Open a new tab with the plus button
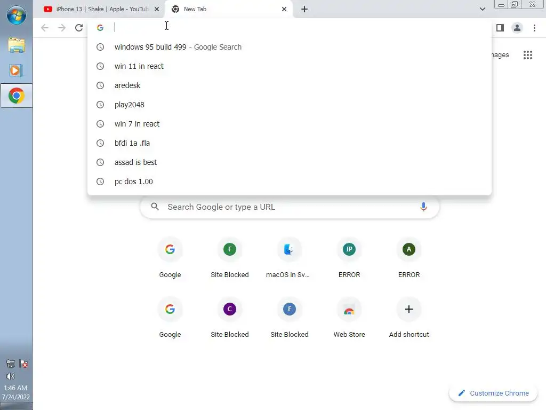546x410 pixels. [304, 9]
